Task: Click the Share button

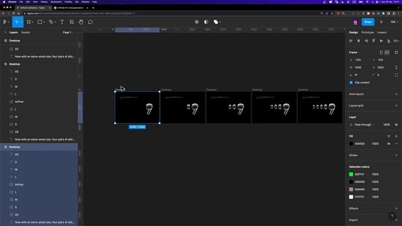Action: (368, 22)
